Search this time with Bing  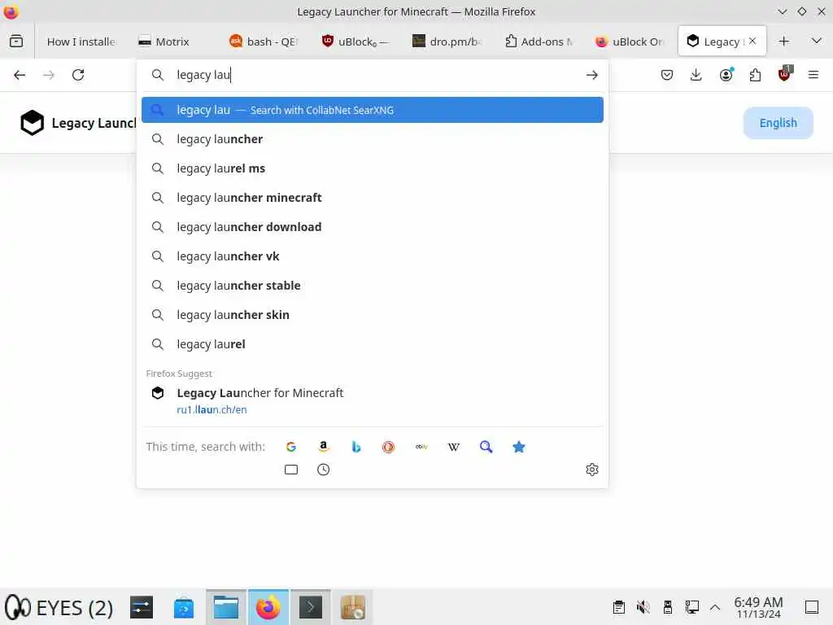356,447
